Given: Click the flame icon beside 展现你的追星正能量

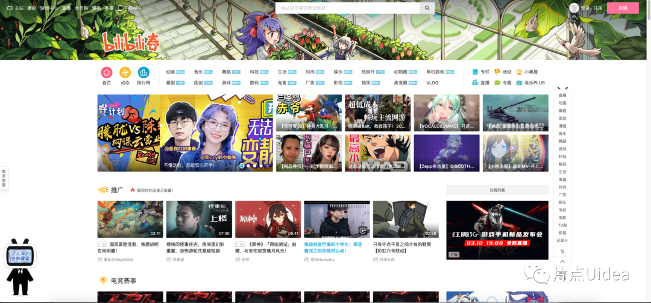Looking at the screenshot, I should [133, 190].
